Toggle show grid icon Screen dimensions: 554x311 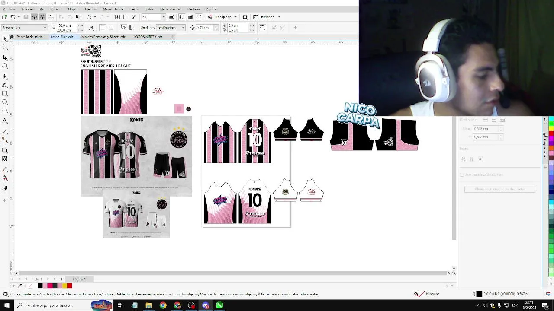190,17
